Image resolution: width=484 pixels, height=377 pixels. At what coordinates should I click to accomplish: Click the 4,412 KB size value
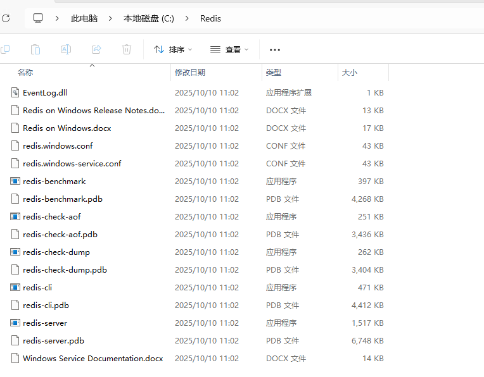367,305
